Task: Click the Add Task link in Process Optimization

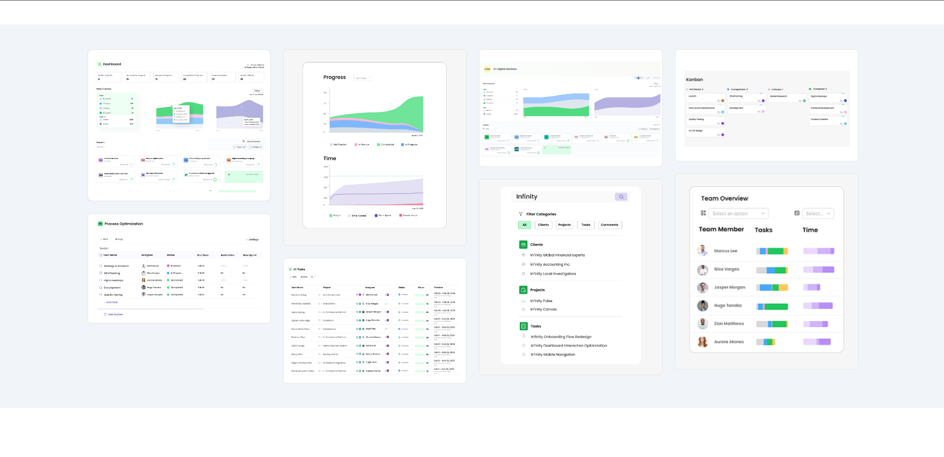Action: coord(111,302)
